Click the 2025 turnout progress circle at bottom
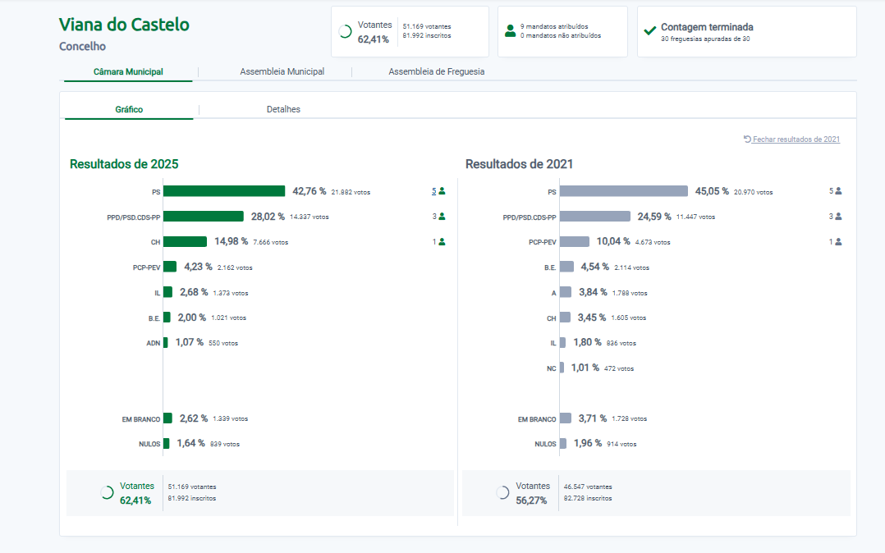 click(107, 492)
